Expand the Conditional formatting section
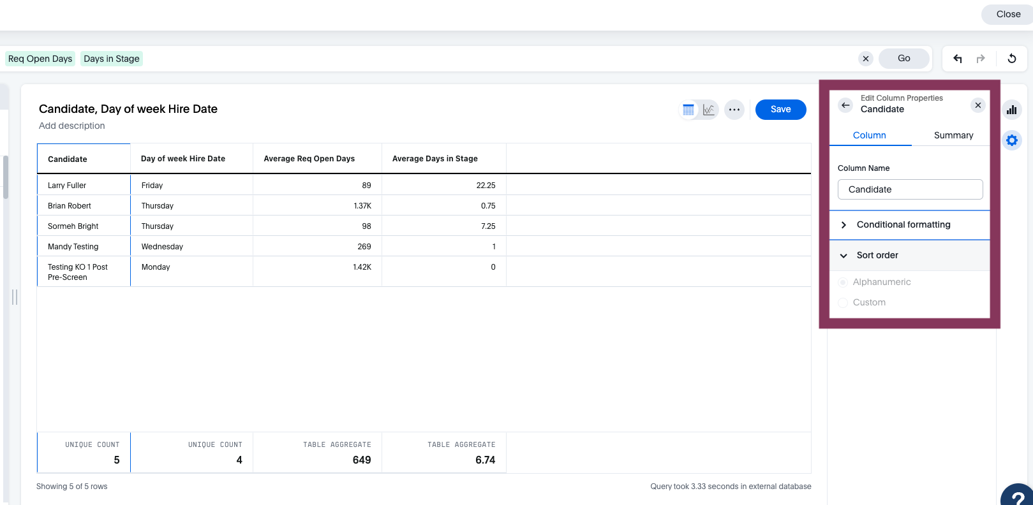Screen dimensions: 1033x505 [x=910, y=224]
